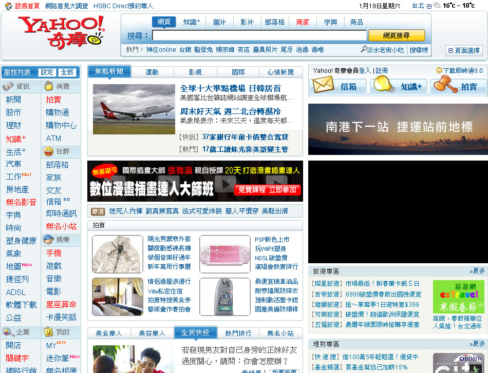488x373 pixels.
Task: Open the Qantas airplane news thumbnail
Action: pyautogui.click(x=134, y=109)
